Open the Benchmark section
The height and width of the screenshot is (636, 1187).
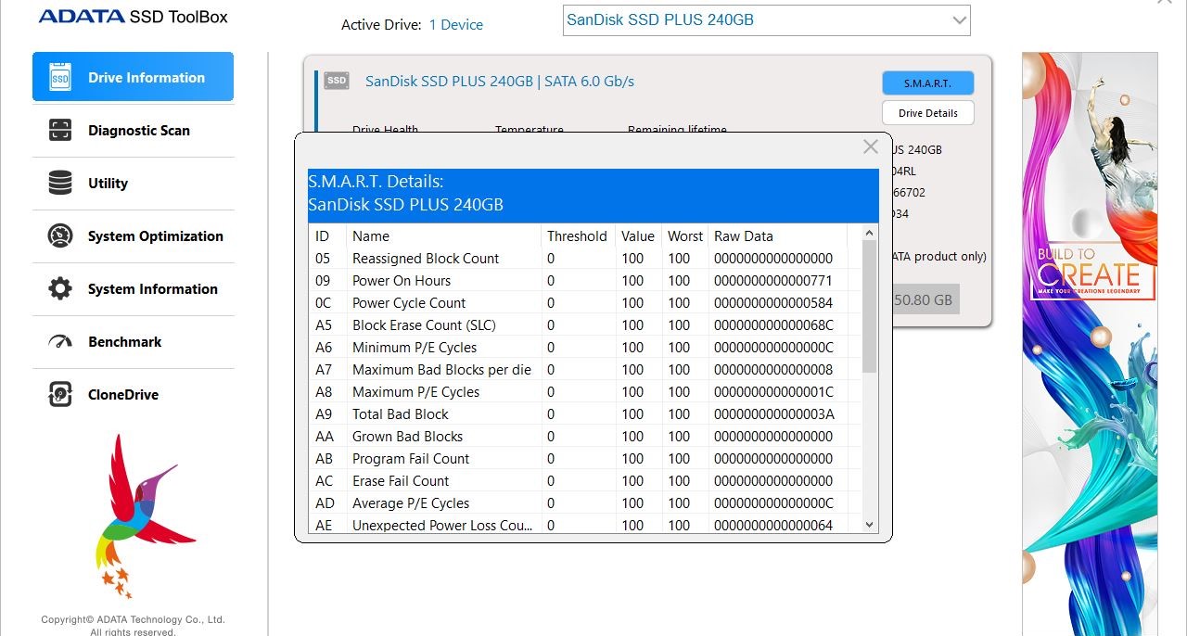click(133, 342)
